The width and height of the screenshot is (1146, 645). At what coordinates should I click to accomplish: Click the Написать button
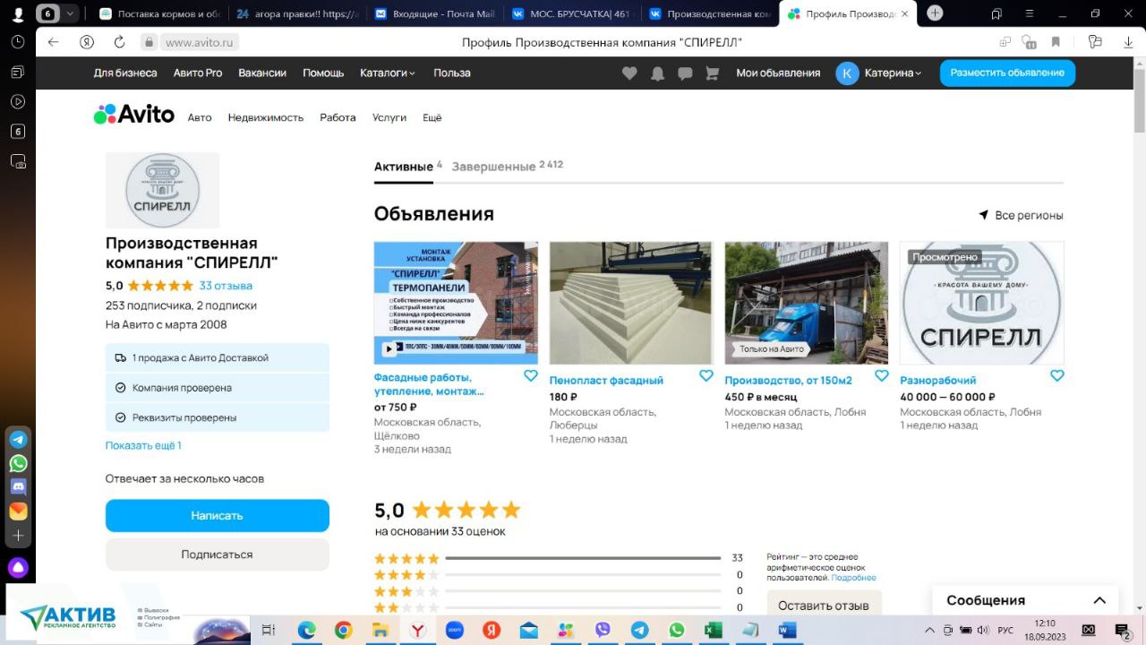click(217, 516)
